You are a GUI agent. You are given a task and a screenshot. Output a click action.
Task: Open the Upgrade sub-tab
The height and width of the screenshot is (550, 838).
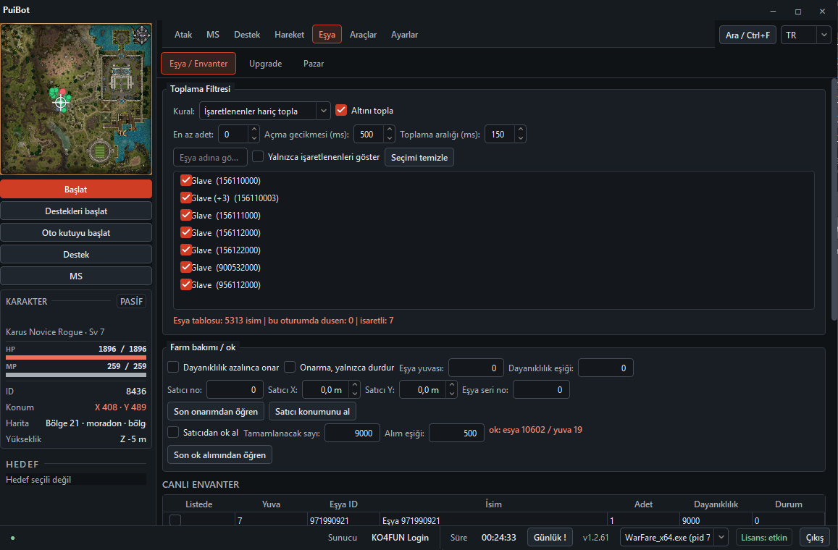pos(266,64)
